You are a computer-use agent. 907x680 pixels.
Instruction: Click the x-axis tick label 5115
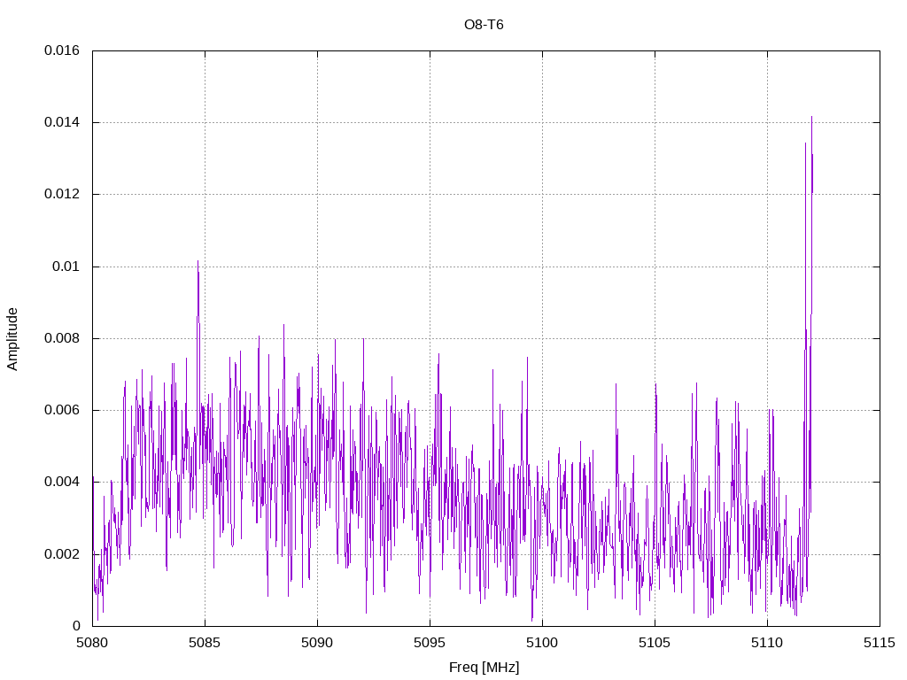[x=880, y=643]
